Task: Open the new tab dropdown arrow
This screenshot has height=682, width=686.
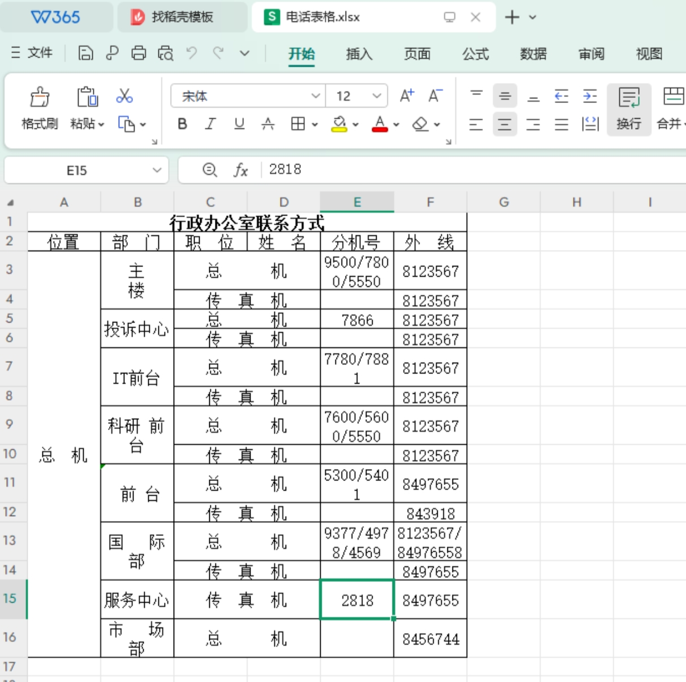Action: coord(533,18)
